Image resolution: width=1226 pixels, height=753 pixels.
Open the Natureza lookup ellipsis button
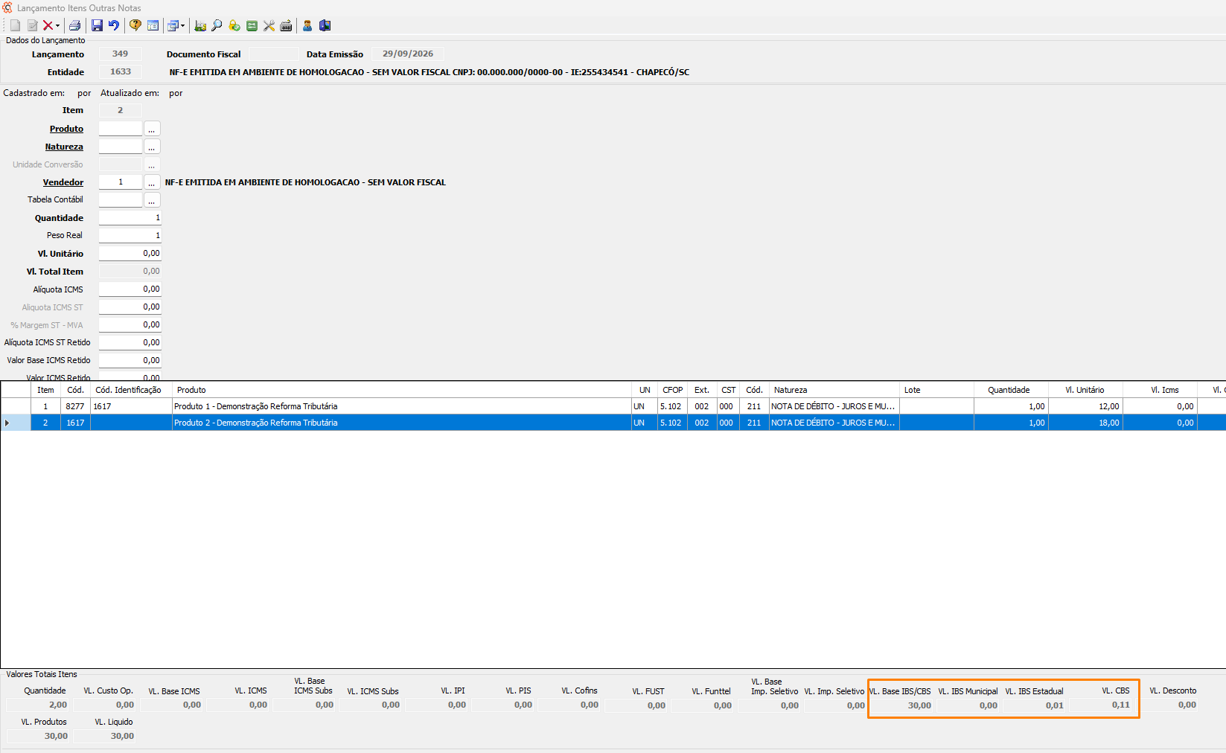tap(152, 147)
